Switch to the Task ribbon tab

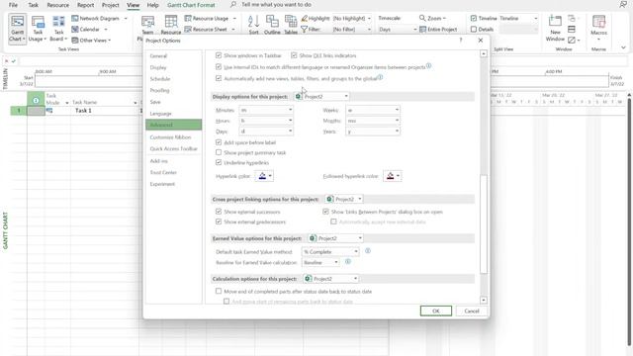pos(33,5)
